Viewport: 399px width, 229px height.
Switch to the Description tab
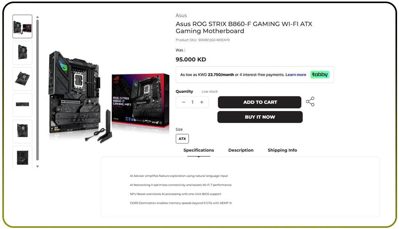(x=241, y=150)
